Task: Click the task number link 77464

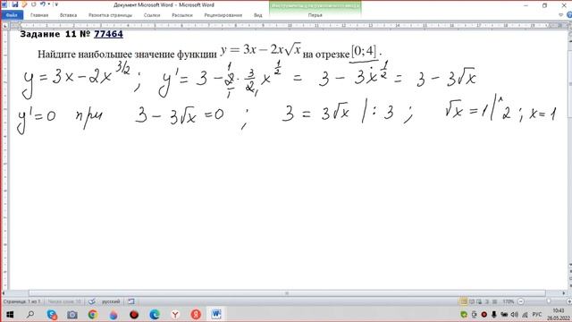Action: tap(108, 34)
